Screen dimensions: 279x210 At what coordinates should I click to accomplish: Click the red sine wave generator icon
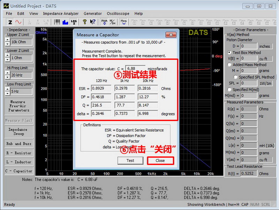(x=18, y=22)
